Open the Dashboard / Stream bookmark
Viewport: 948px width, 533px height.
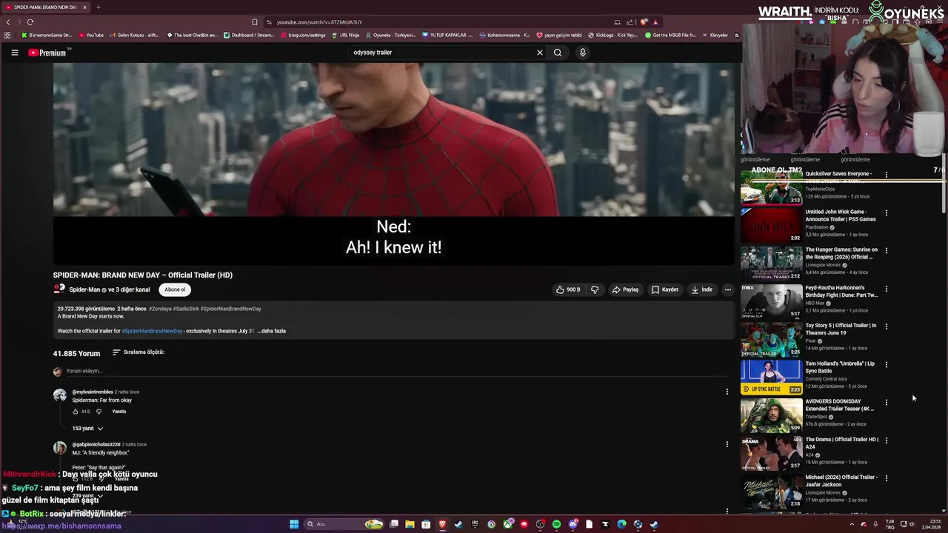click(249, 35)
